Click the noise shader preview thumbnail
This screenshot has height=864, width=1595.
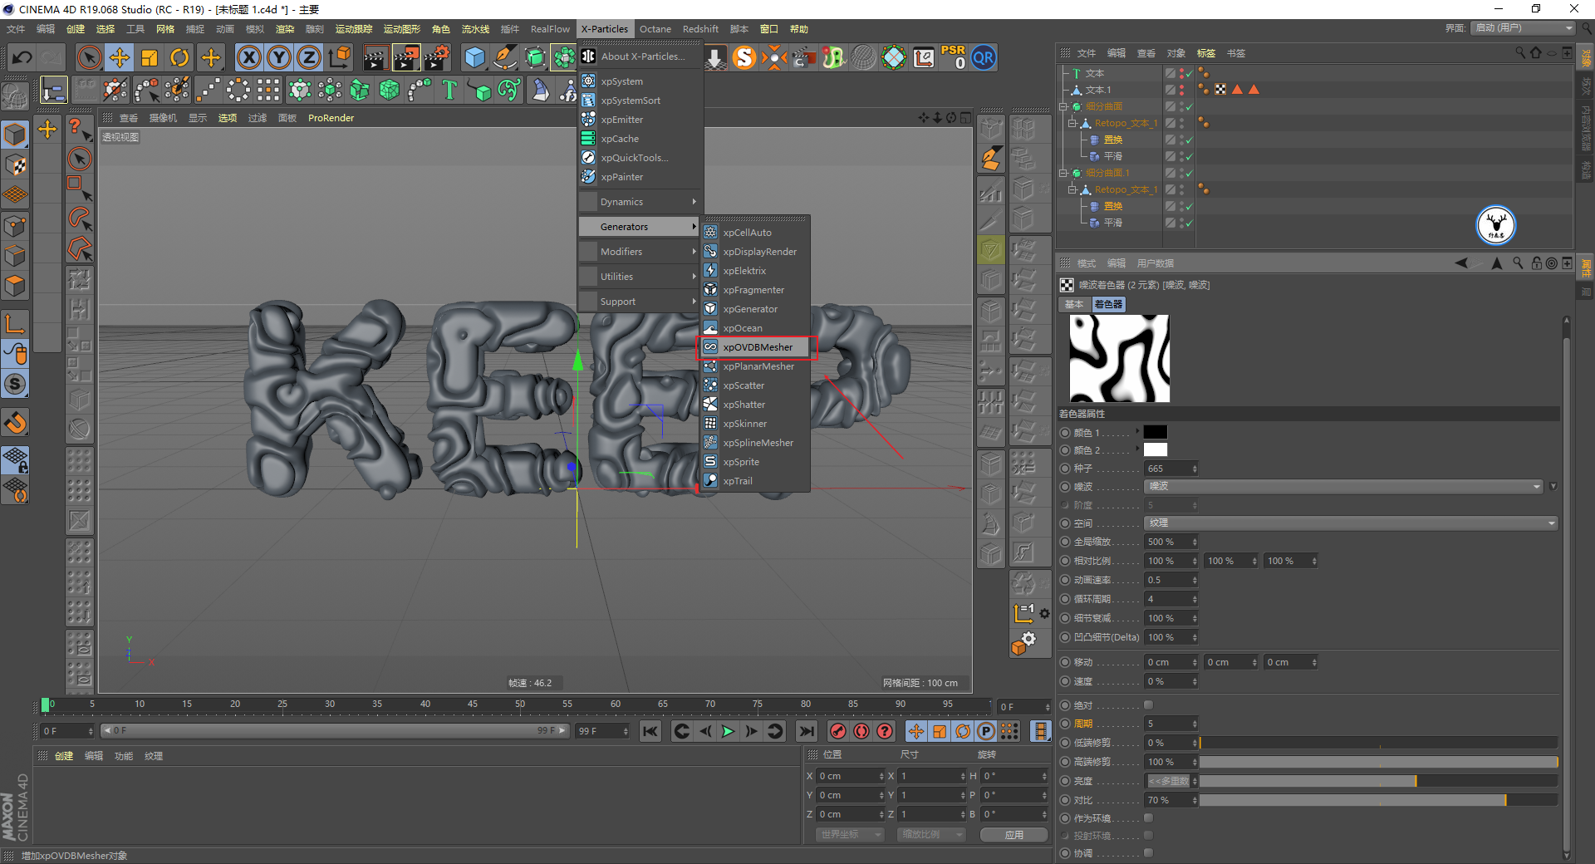click(1119, 358)
